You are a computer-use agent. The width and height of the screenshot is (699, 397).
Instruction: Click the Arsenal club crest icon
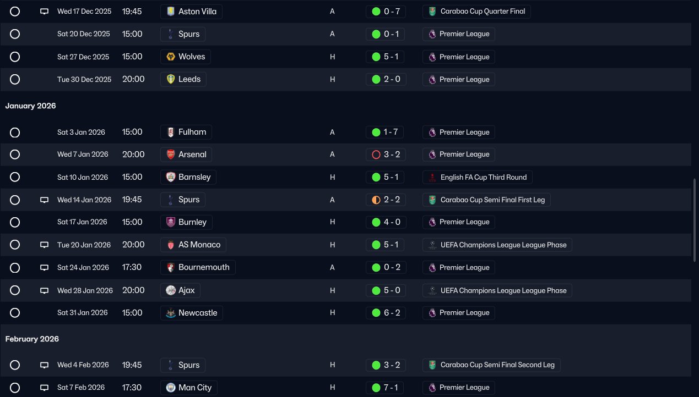tap(171, 155)
